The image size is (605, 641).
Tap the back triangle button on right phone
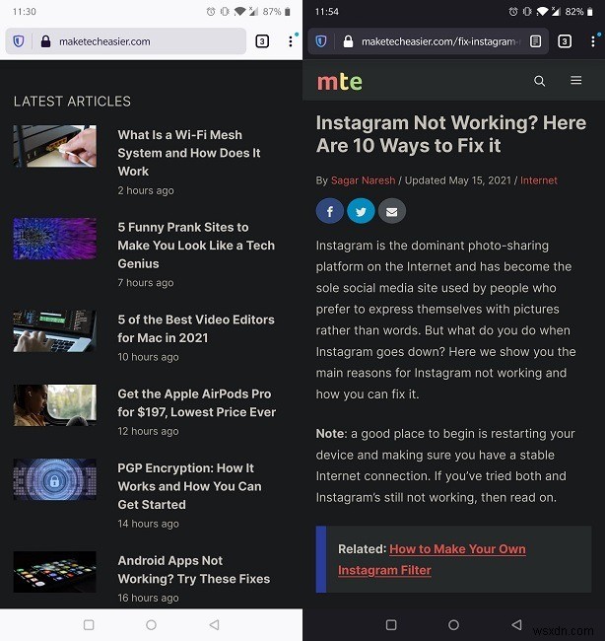point(516,624)
